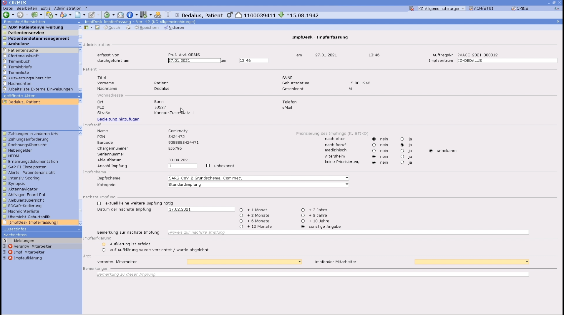
Task: Click 'Begleitung hinzufügen' link
Action: pyautogui.click(x=118, y=119)
